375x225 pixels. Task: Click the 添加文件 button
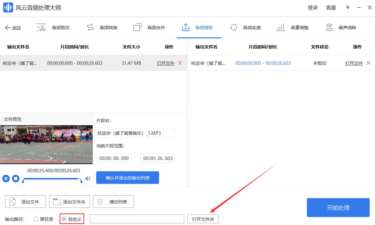coord(25,202)
